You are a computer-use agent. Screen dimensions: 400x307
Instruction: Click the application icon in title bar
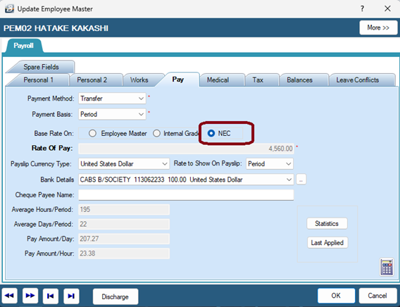(9, 8)
